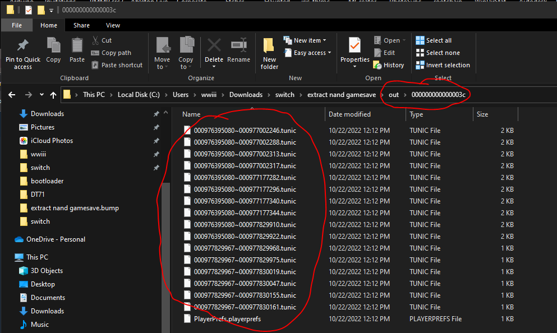
Task: Navigate to This PC in address bar
Action: coord(94,95)
